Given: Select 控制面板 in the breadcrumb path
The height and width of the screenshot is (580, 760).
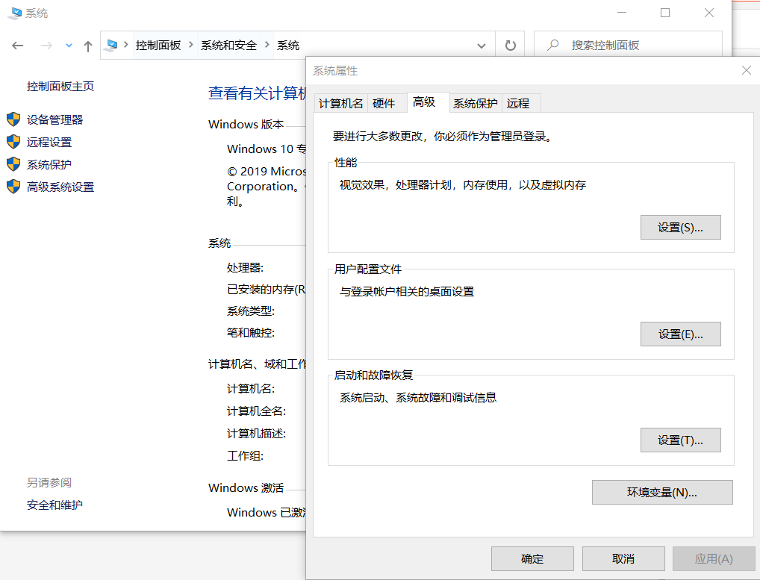Looking at the screenshot, I should [158, 46].
